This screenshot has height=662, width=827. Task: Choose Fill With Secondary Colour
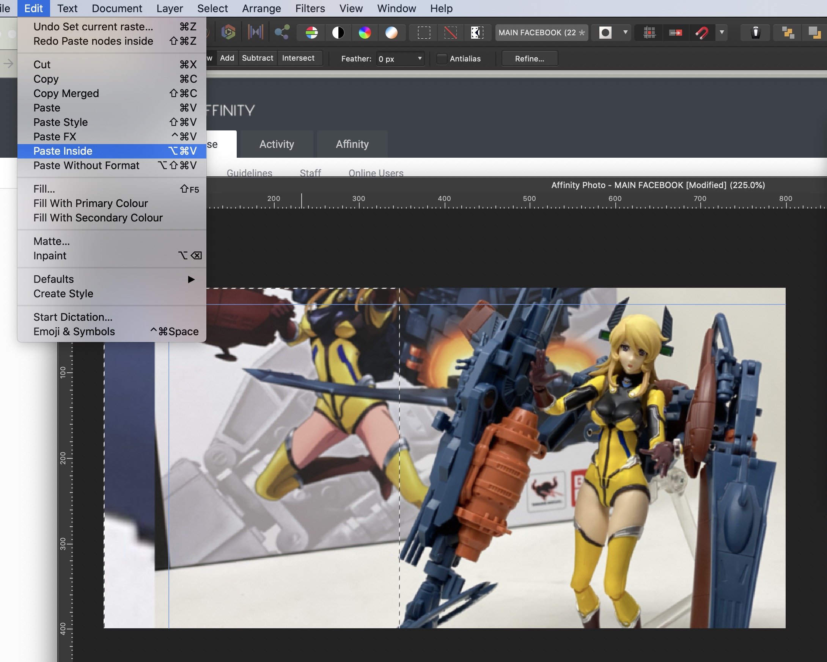(x=112, y=218)
